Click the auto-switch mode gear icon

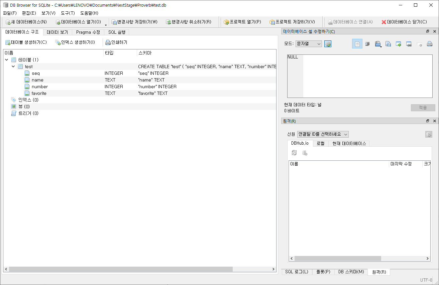coord(328,44)
